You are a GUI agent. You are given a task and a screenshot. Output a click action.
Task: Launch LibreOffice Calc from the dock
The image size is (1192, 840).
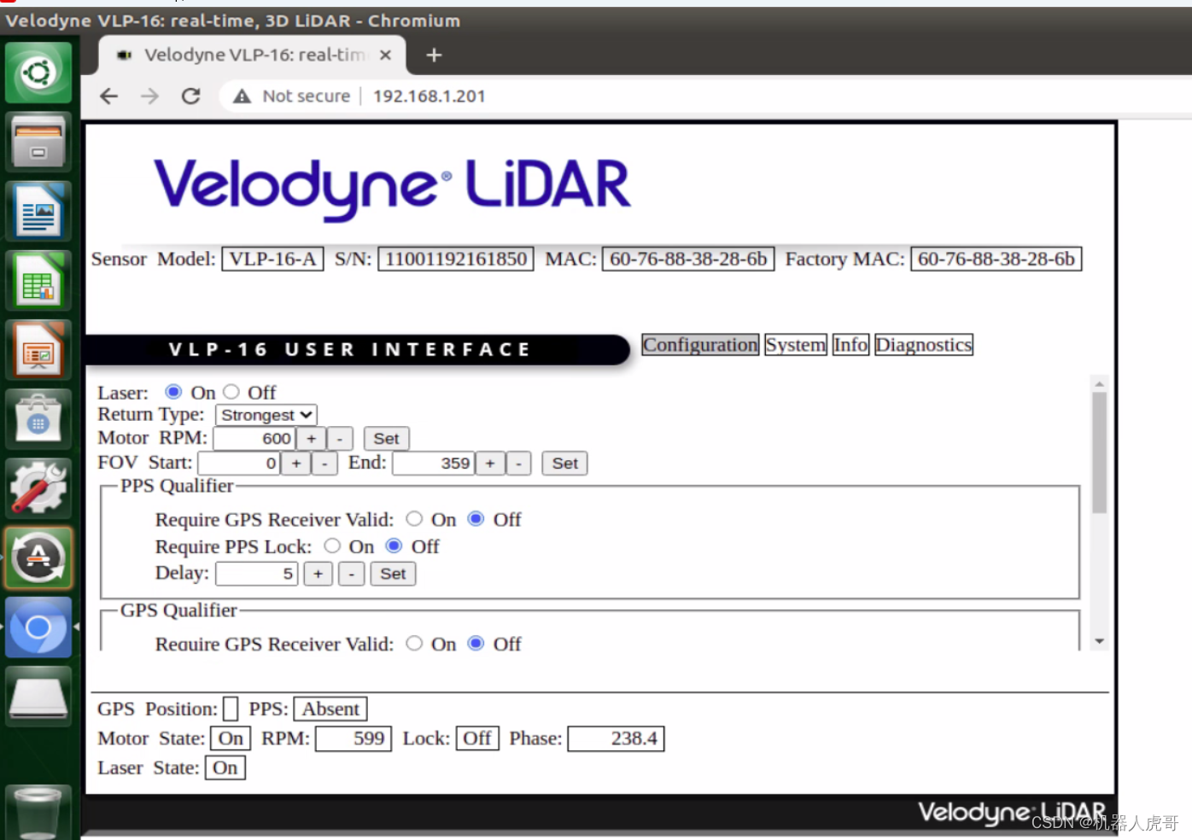(x=38, y=280)
